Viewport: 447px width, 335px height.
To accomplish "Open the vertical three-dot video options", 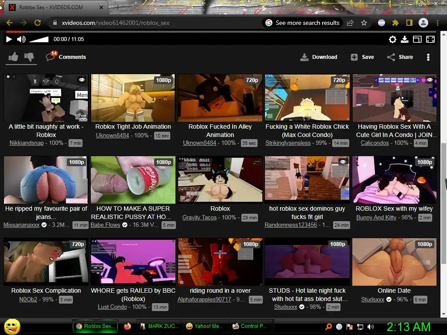I will (x=428, y=57).
